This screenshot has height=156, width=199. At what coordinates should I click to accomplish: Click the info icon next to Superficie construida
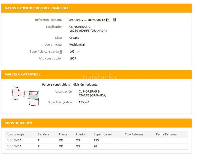coord(61,51)
